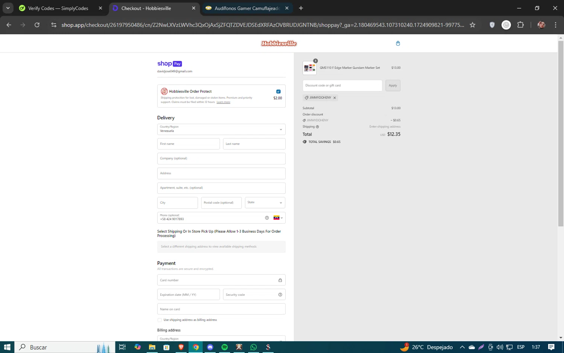Uncheck Hobbiesville Order Protect checkbox
The height and width of the screenshot is (353, 564).
pos(278,91)
